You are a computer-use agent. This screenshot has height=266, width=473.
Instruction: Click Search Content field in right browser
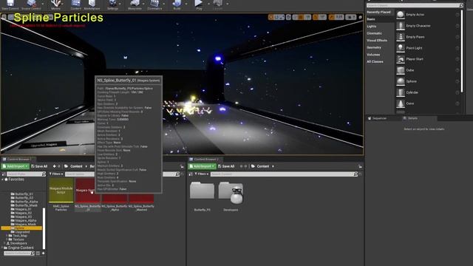(x=284, y=174)
